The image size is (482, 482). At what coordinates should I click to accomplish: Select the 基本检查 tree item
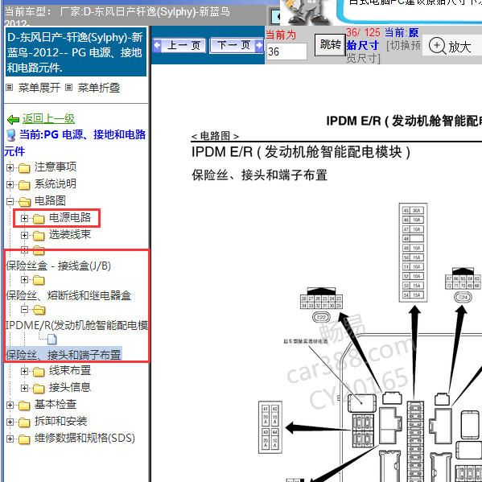[x=56, y=404]
